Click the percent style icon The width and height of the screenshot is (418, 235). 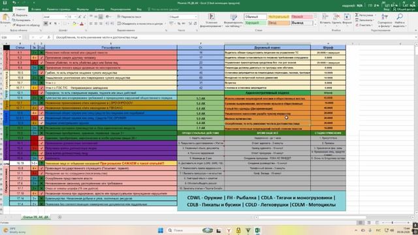(x=179, y=23)
